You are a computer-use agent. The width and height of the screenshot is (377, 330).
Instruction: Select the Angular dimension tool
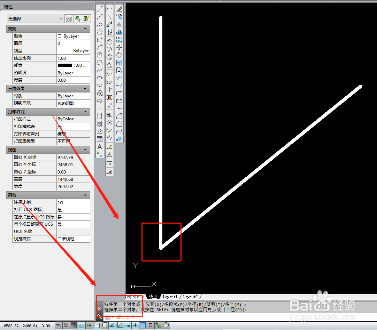click(109, 65)
